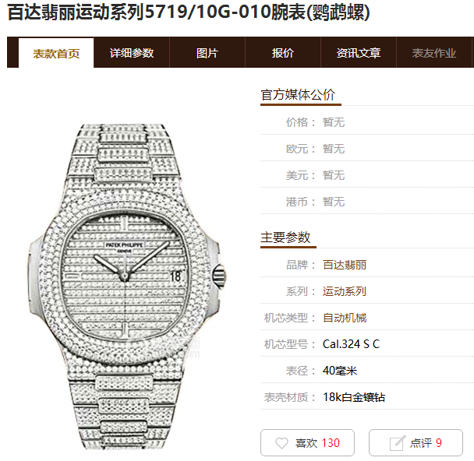Go to the 资讯文章 tab

pos(359,53)
